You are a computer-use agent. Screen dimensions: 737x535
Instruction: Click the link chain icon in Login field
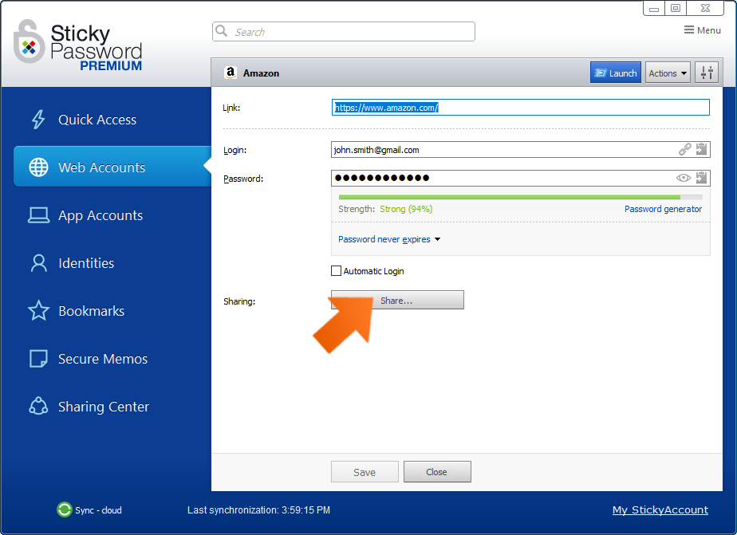tap(685, 149)
